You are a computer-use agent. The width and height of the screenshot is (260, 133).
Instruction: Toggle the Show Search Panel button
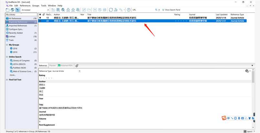[x=171, y=10]
